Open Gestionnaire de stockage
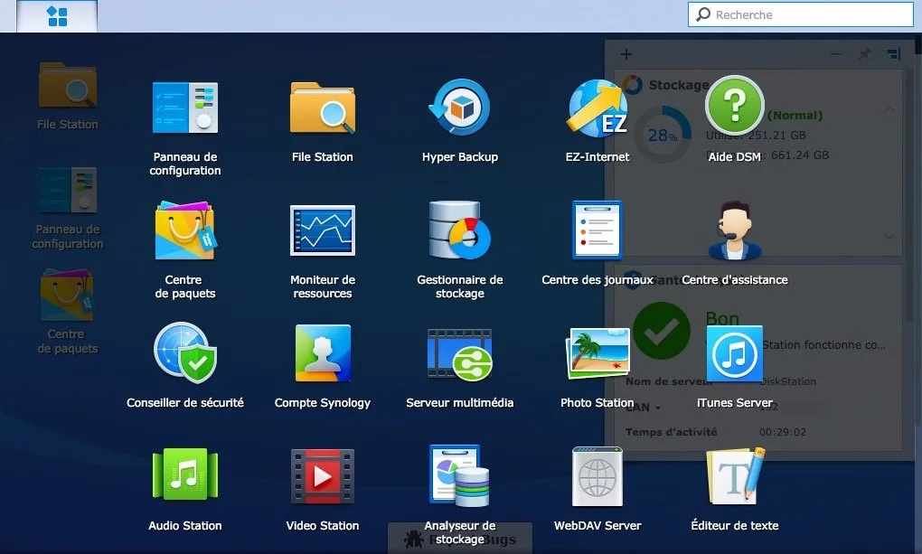Screen dimensions: 922x554 [460, 230]
